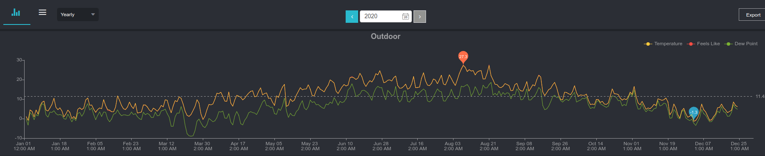The image size is (765, 156).
Task: Switch to the bar chart view tab
Action: [x=16, y=12]
